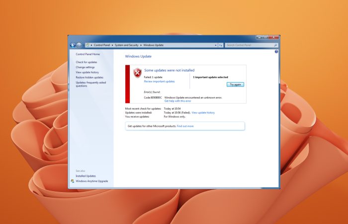This screenshot has width=348, height=224.
Task: Open View update history in sidebar
Action: coord(87,73)
